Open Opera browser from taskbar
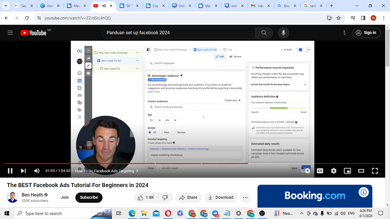This screenshot has height=219, width=390. [x=168, y=213]
